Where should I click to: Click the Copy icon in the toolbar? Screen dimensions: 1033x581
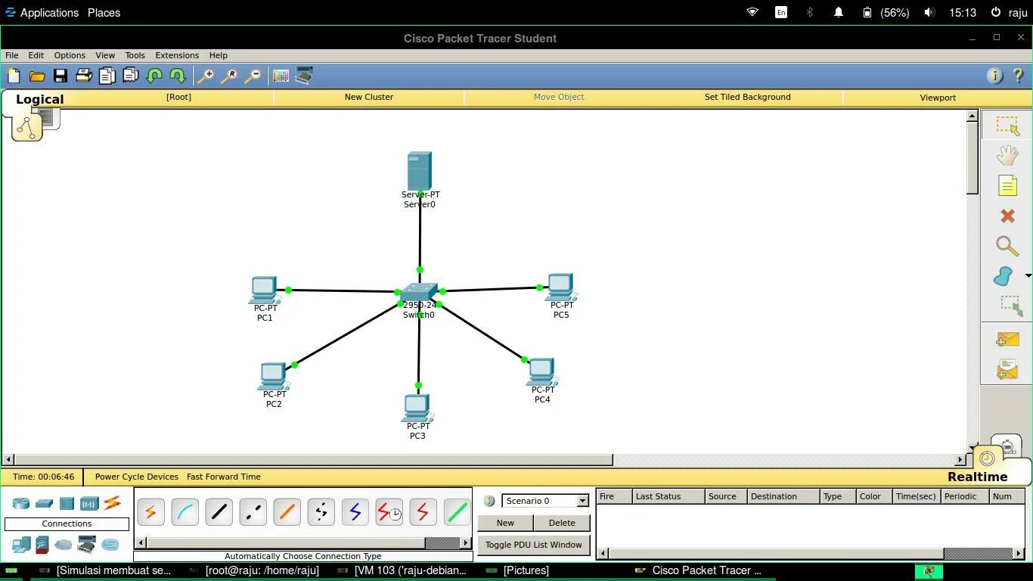click(107, 76)
